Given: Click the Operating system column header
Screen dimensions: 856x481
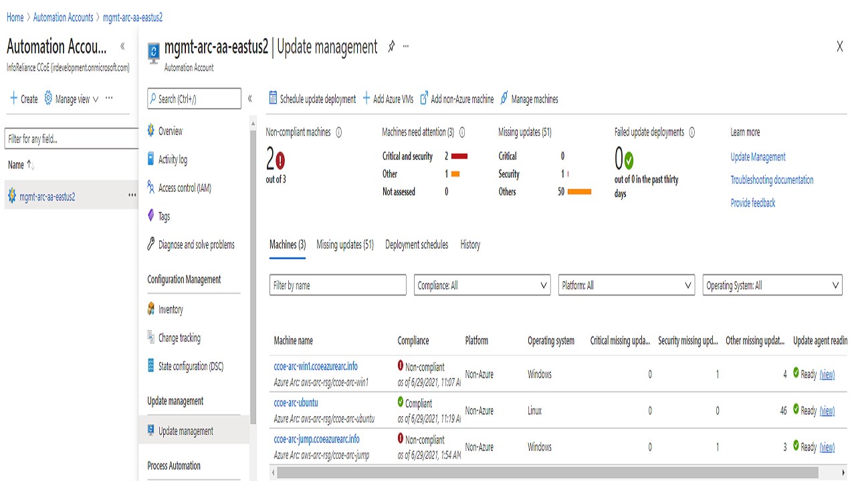Looking at the screenshot, I should [551, 341].
